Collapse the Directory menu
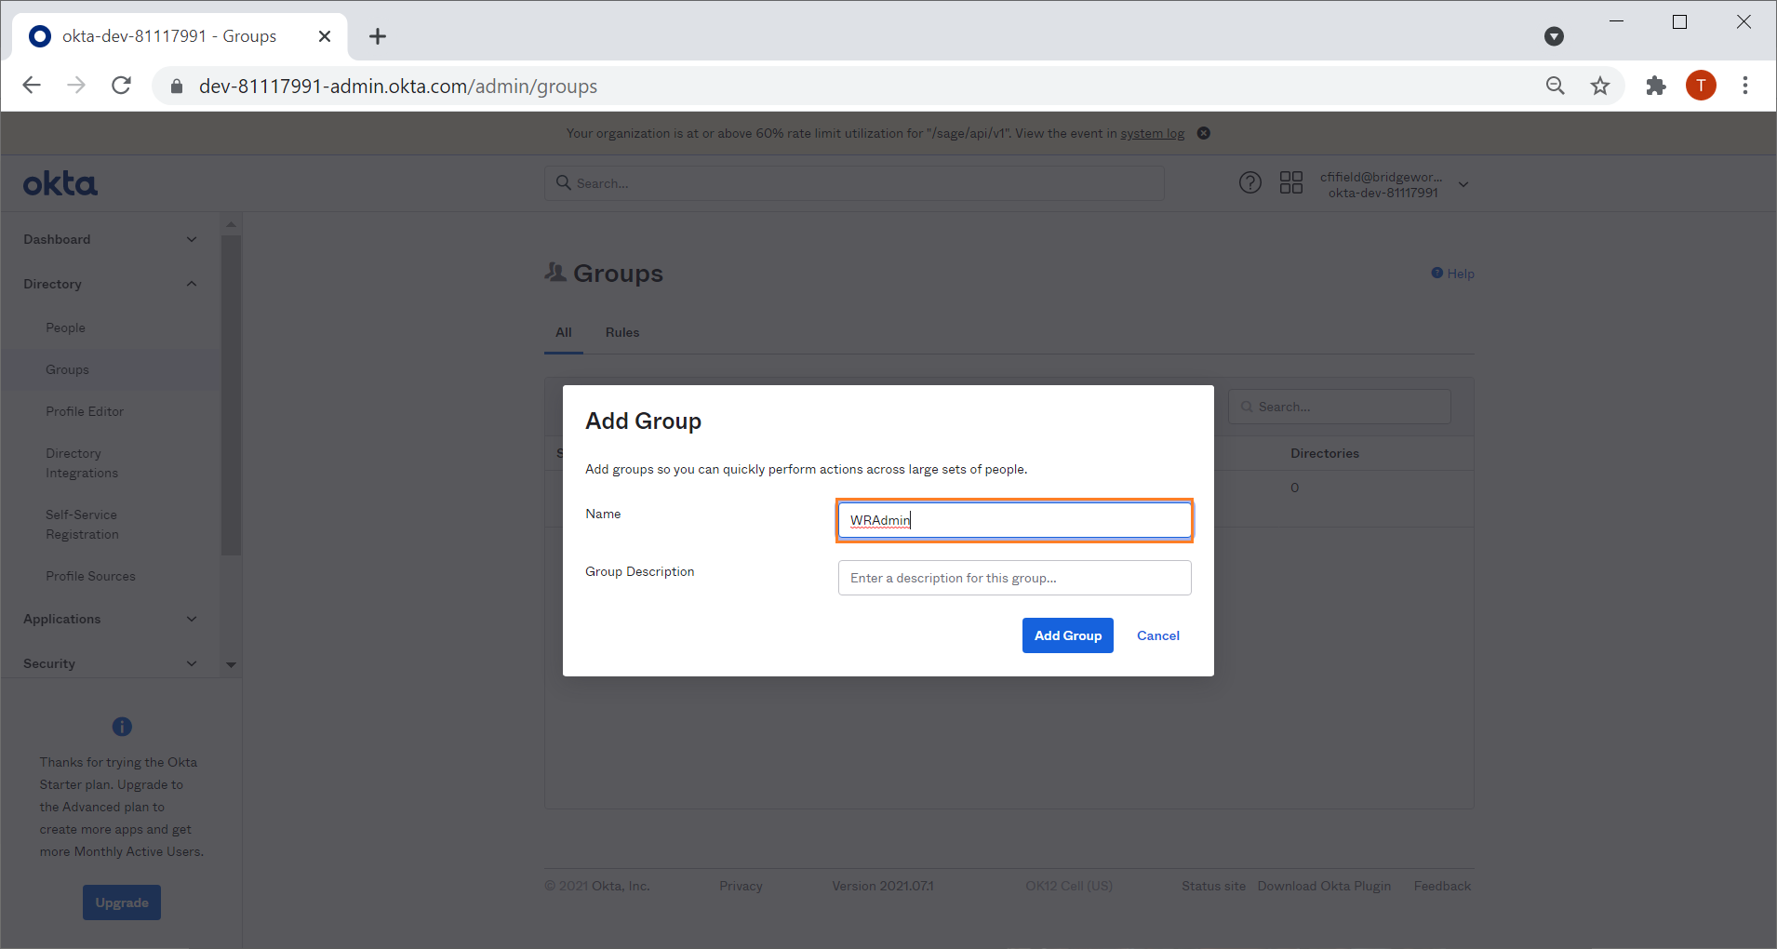 pos(111,284)
